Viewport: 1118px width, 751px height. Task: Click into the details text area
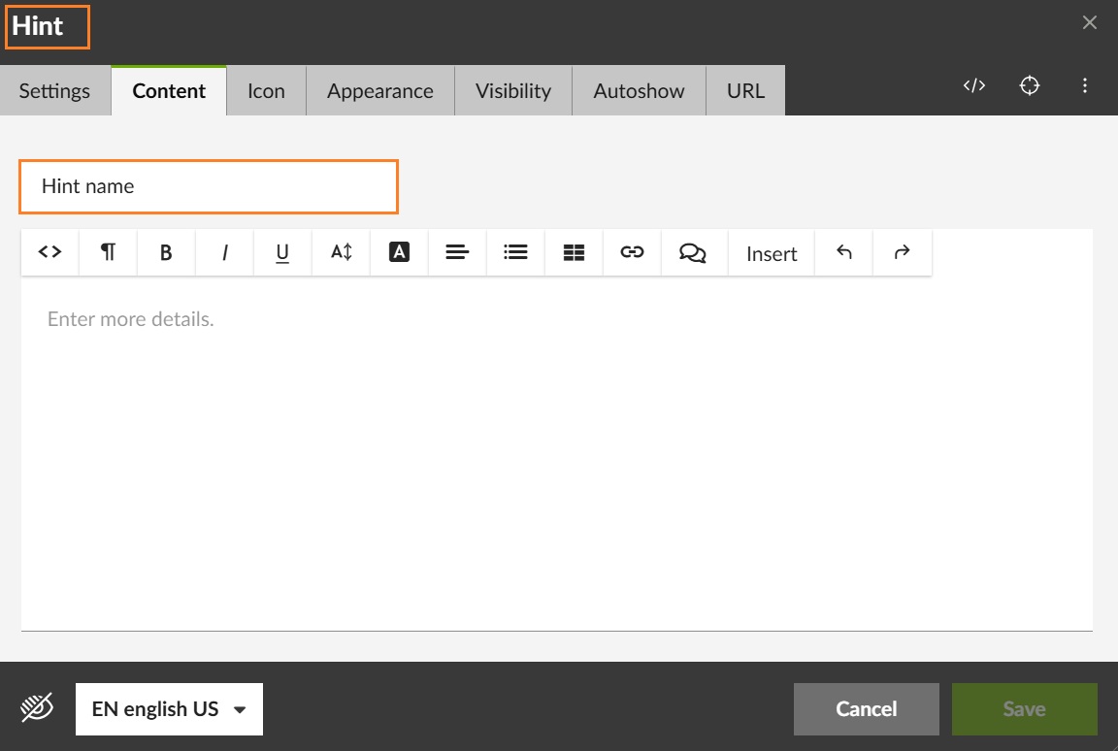coord(557,453)
